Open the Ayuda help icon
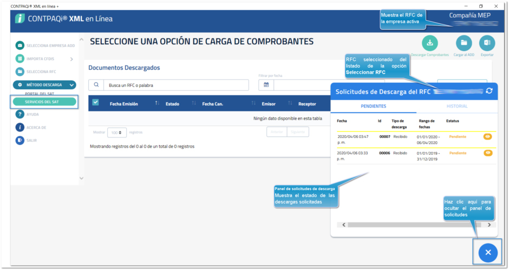Viewport: 509px width, 270px height. click(20, 114)
